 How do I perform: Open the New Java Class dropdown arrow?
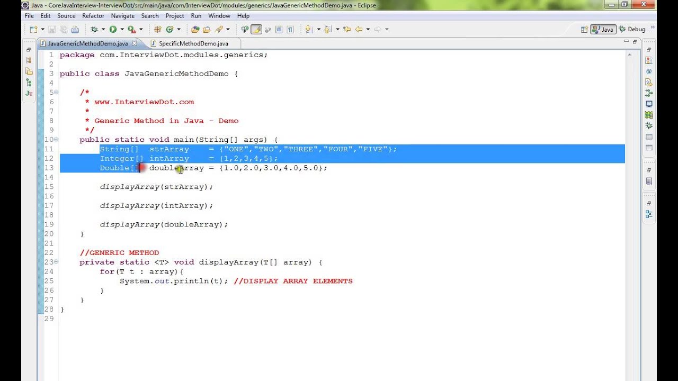[x=179, y=30]
